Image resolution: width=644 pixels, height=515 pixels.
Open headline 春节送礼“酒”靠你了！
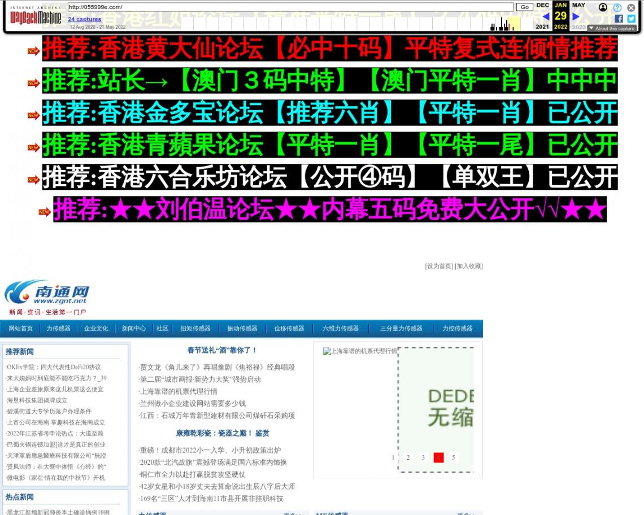click(x=222, y=350)
